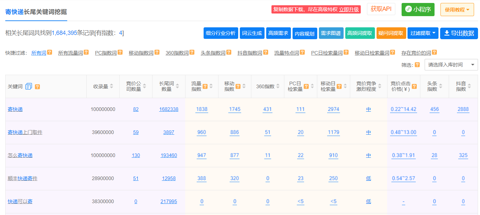Click sort arrows in 收录量 column header
480x215 pixels.
[x=112, y=86]
